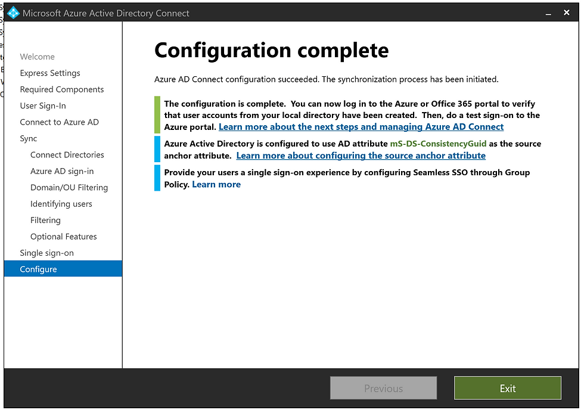Click the window title Microsoft Azure Active Directory Connect
This screenshot has width=584, height=416.
pos(106,13)
